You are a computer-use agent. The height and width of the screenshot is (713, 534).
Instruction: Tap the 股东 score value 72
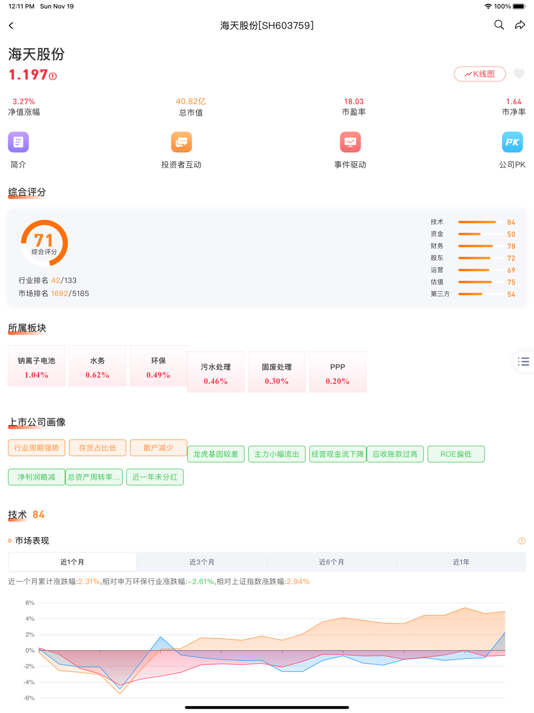click(511, 258)
